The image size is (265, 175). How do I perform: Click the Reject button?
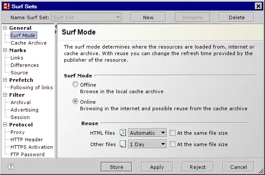click(x=198, y=167)
